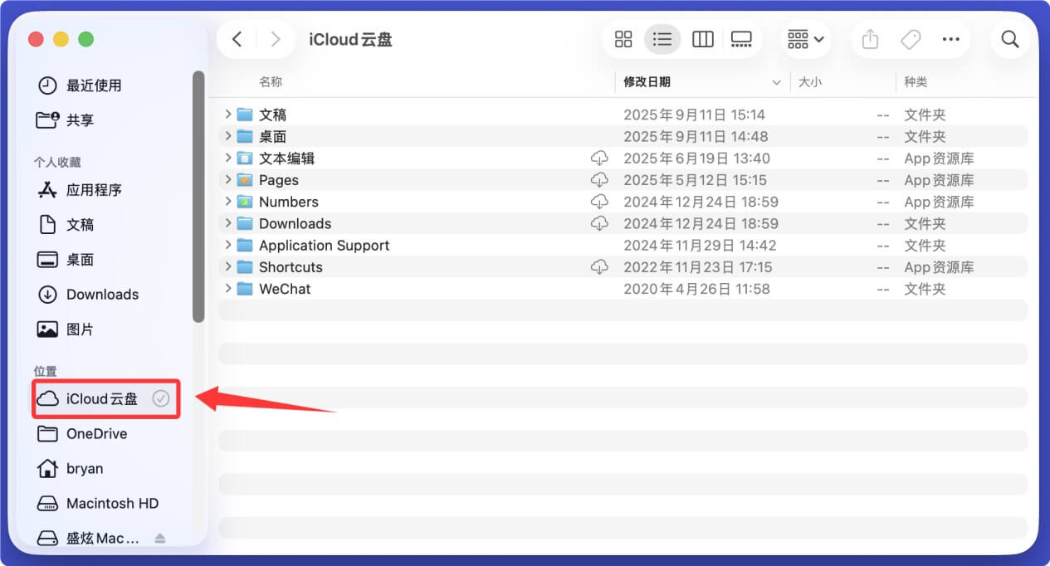Switch to column view
This screenshot has height=566, width=1050.
702,39
